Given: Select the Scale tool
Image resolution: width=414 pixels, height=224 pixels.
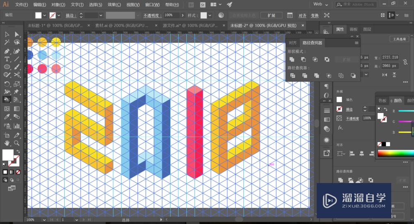Looking at the screenshot, I should [17, 84].
